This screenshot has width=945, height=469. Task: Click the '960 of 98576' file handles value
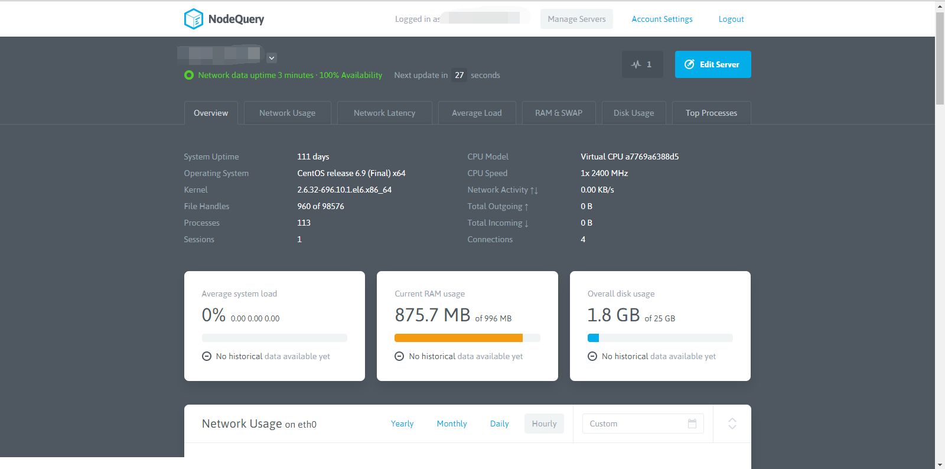coord(321,206)
